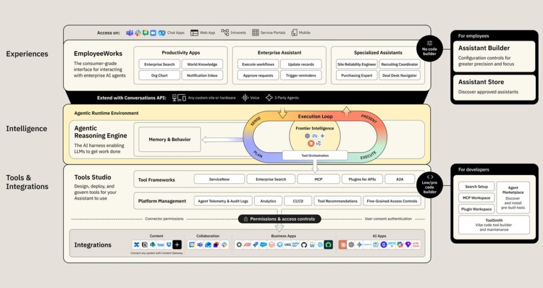The height and width of the screenshot is (288, 543).
Task: Click the Slack icon under Collaboration
Action: coord(224,245)
